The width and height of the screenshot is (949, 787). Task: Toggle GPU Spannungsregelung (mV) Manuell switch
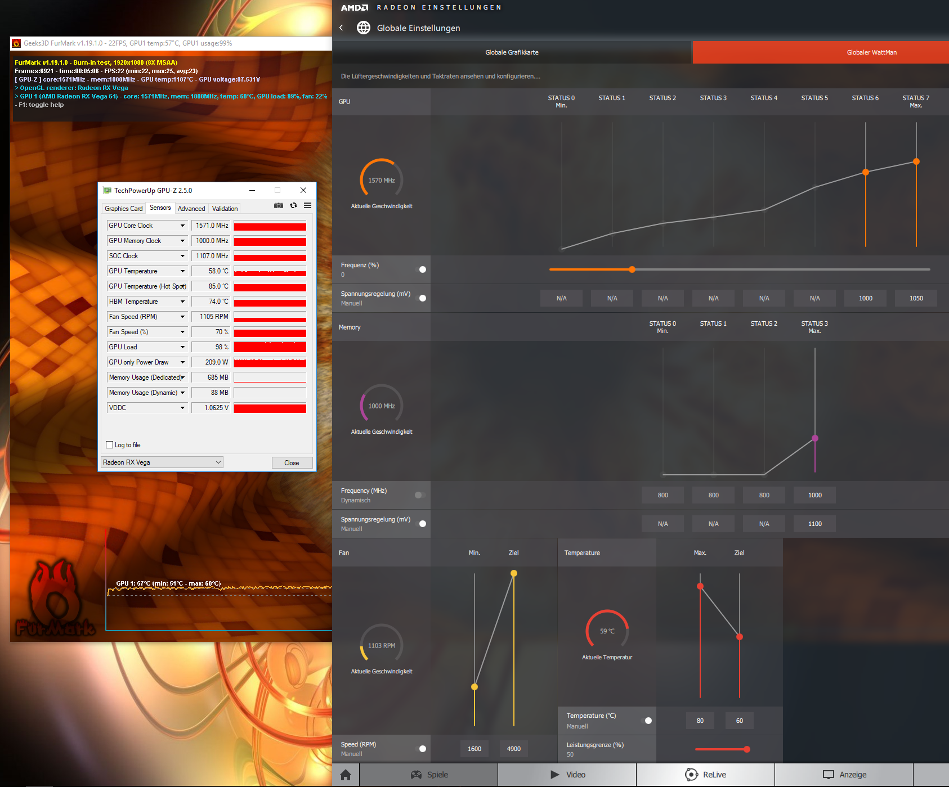(x=420, y=298)
